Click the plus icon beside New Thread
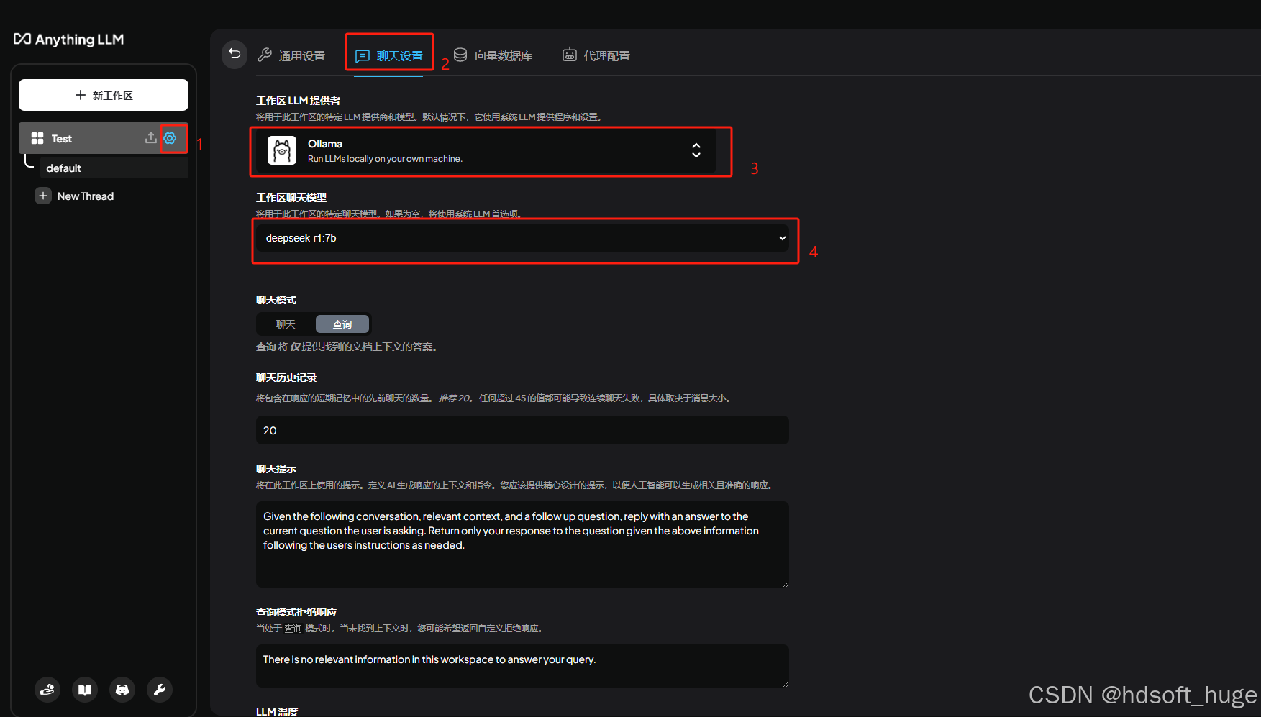This screenshot has height=717, width=1261. (x=43, y=196)
